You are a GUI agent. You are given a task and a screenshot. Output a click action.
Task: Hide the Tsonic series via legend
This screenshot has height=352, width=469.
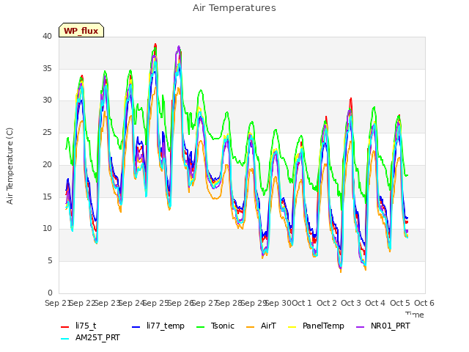(215, 326)
